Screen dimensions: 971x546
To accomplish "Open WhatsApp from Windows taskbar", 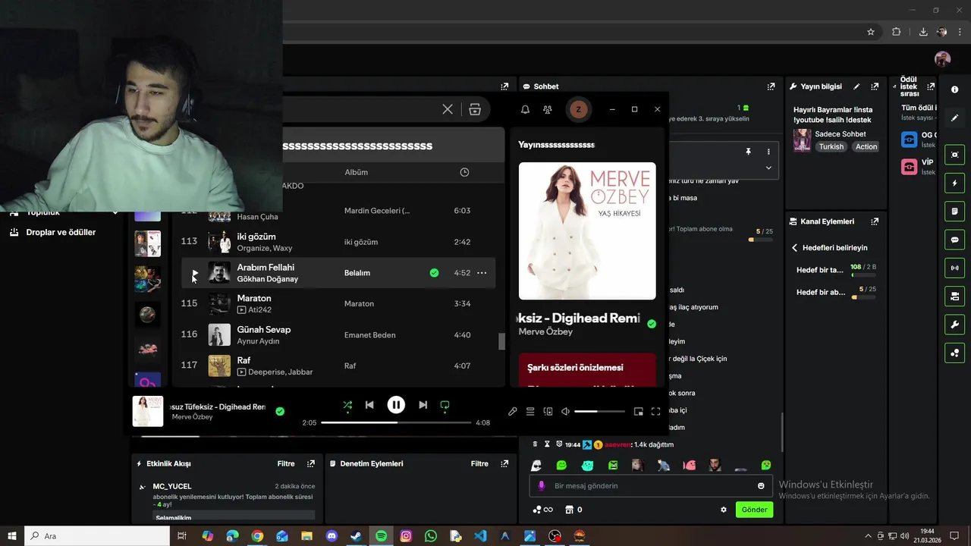I will tap(431, 536).
